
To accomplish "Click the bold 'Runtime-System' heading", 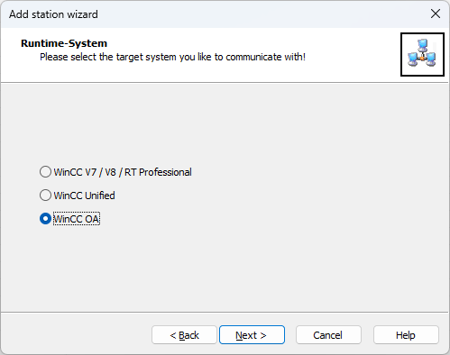I will (x=64, y=43).
